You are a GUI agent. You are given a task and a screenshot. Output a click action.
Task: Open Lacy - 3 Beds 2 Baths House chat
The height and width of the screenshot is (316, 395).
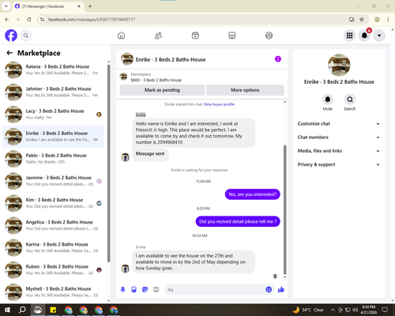coord(53,115)
